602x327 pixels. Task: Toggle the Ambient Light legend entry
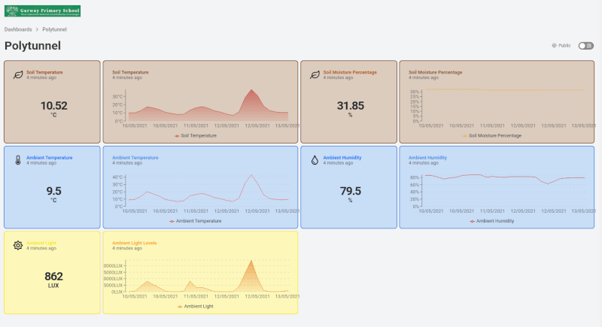click(196, 306)
